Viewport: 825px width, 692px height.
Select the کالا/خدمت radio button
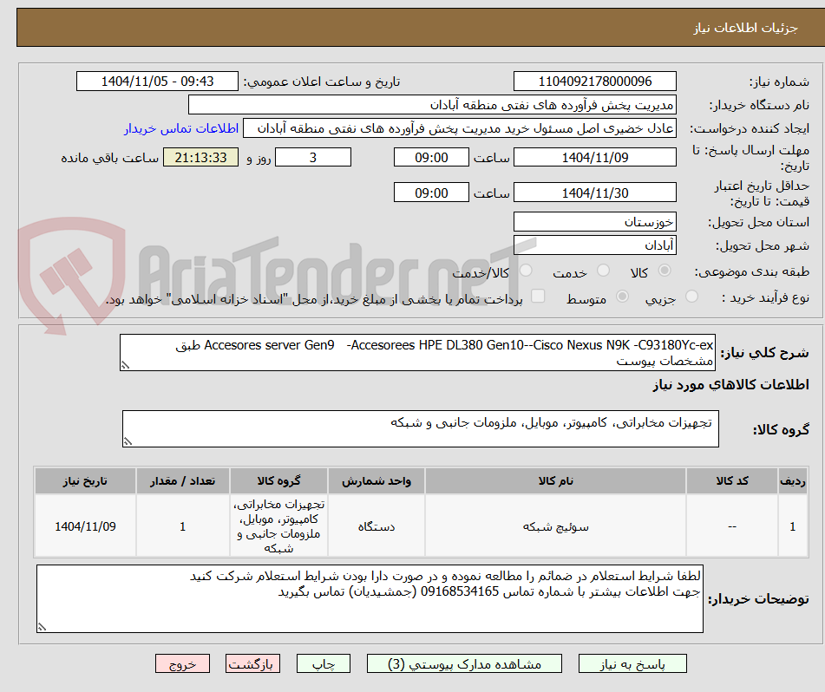point(526,271)
